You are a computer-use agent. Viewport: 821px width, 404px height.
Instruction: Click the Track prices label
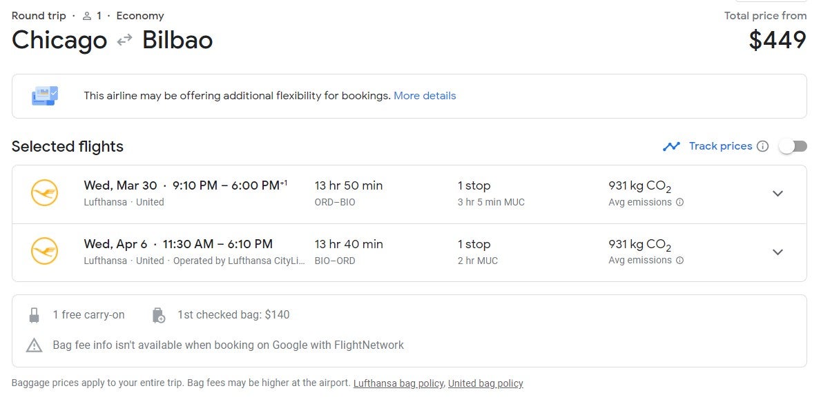coord(720,146)
